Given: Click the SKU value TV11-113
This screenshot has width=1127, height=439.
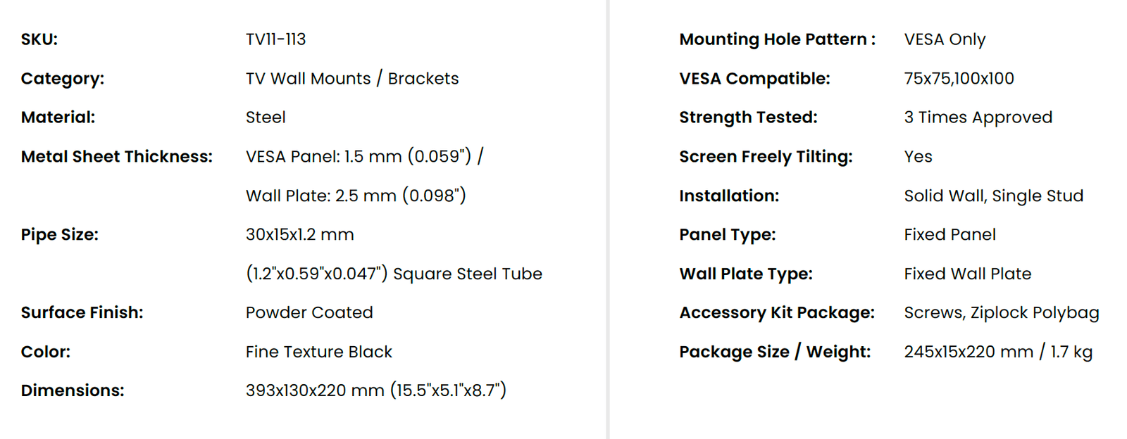Looking at the screenshot, I should (x=275, y=39).
